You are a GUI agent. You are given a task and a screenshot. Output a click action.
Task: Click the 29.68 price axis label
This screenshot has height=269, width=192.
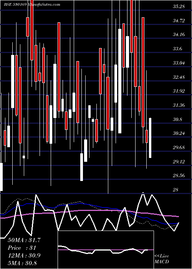tap(179, 148)
